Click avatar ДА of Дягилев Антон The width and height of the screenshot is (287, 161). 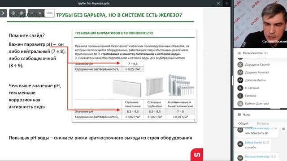(240, 80)
